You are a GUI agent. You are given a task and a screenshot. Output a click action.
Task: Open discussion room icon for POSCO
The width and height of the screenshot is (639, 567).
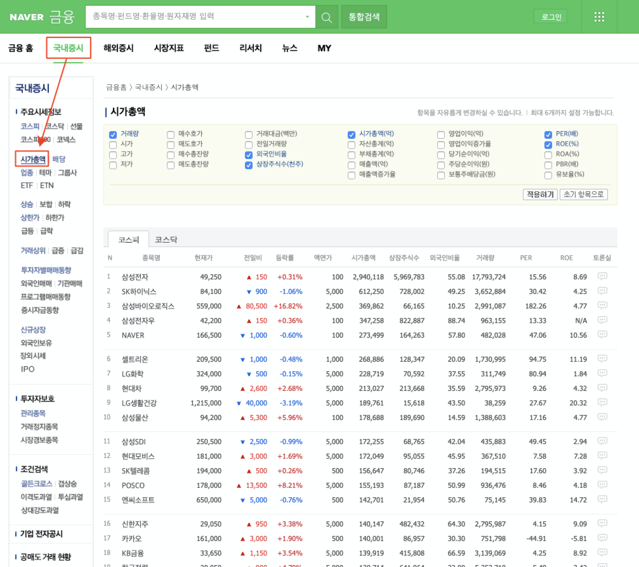pos(602,485)
